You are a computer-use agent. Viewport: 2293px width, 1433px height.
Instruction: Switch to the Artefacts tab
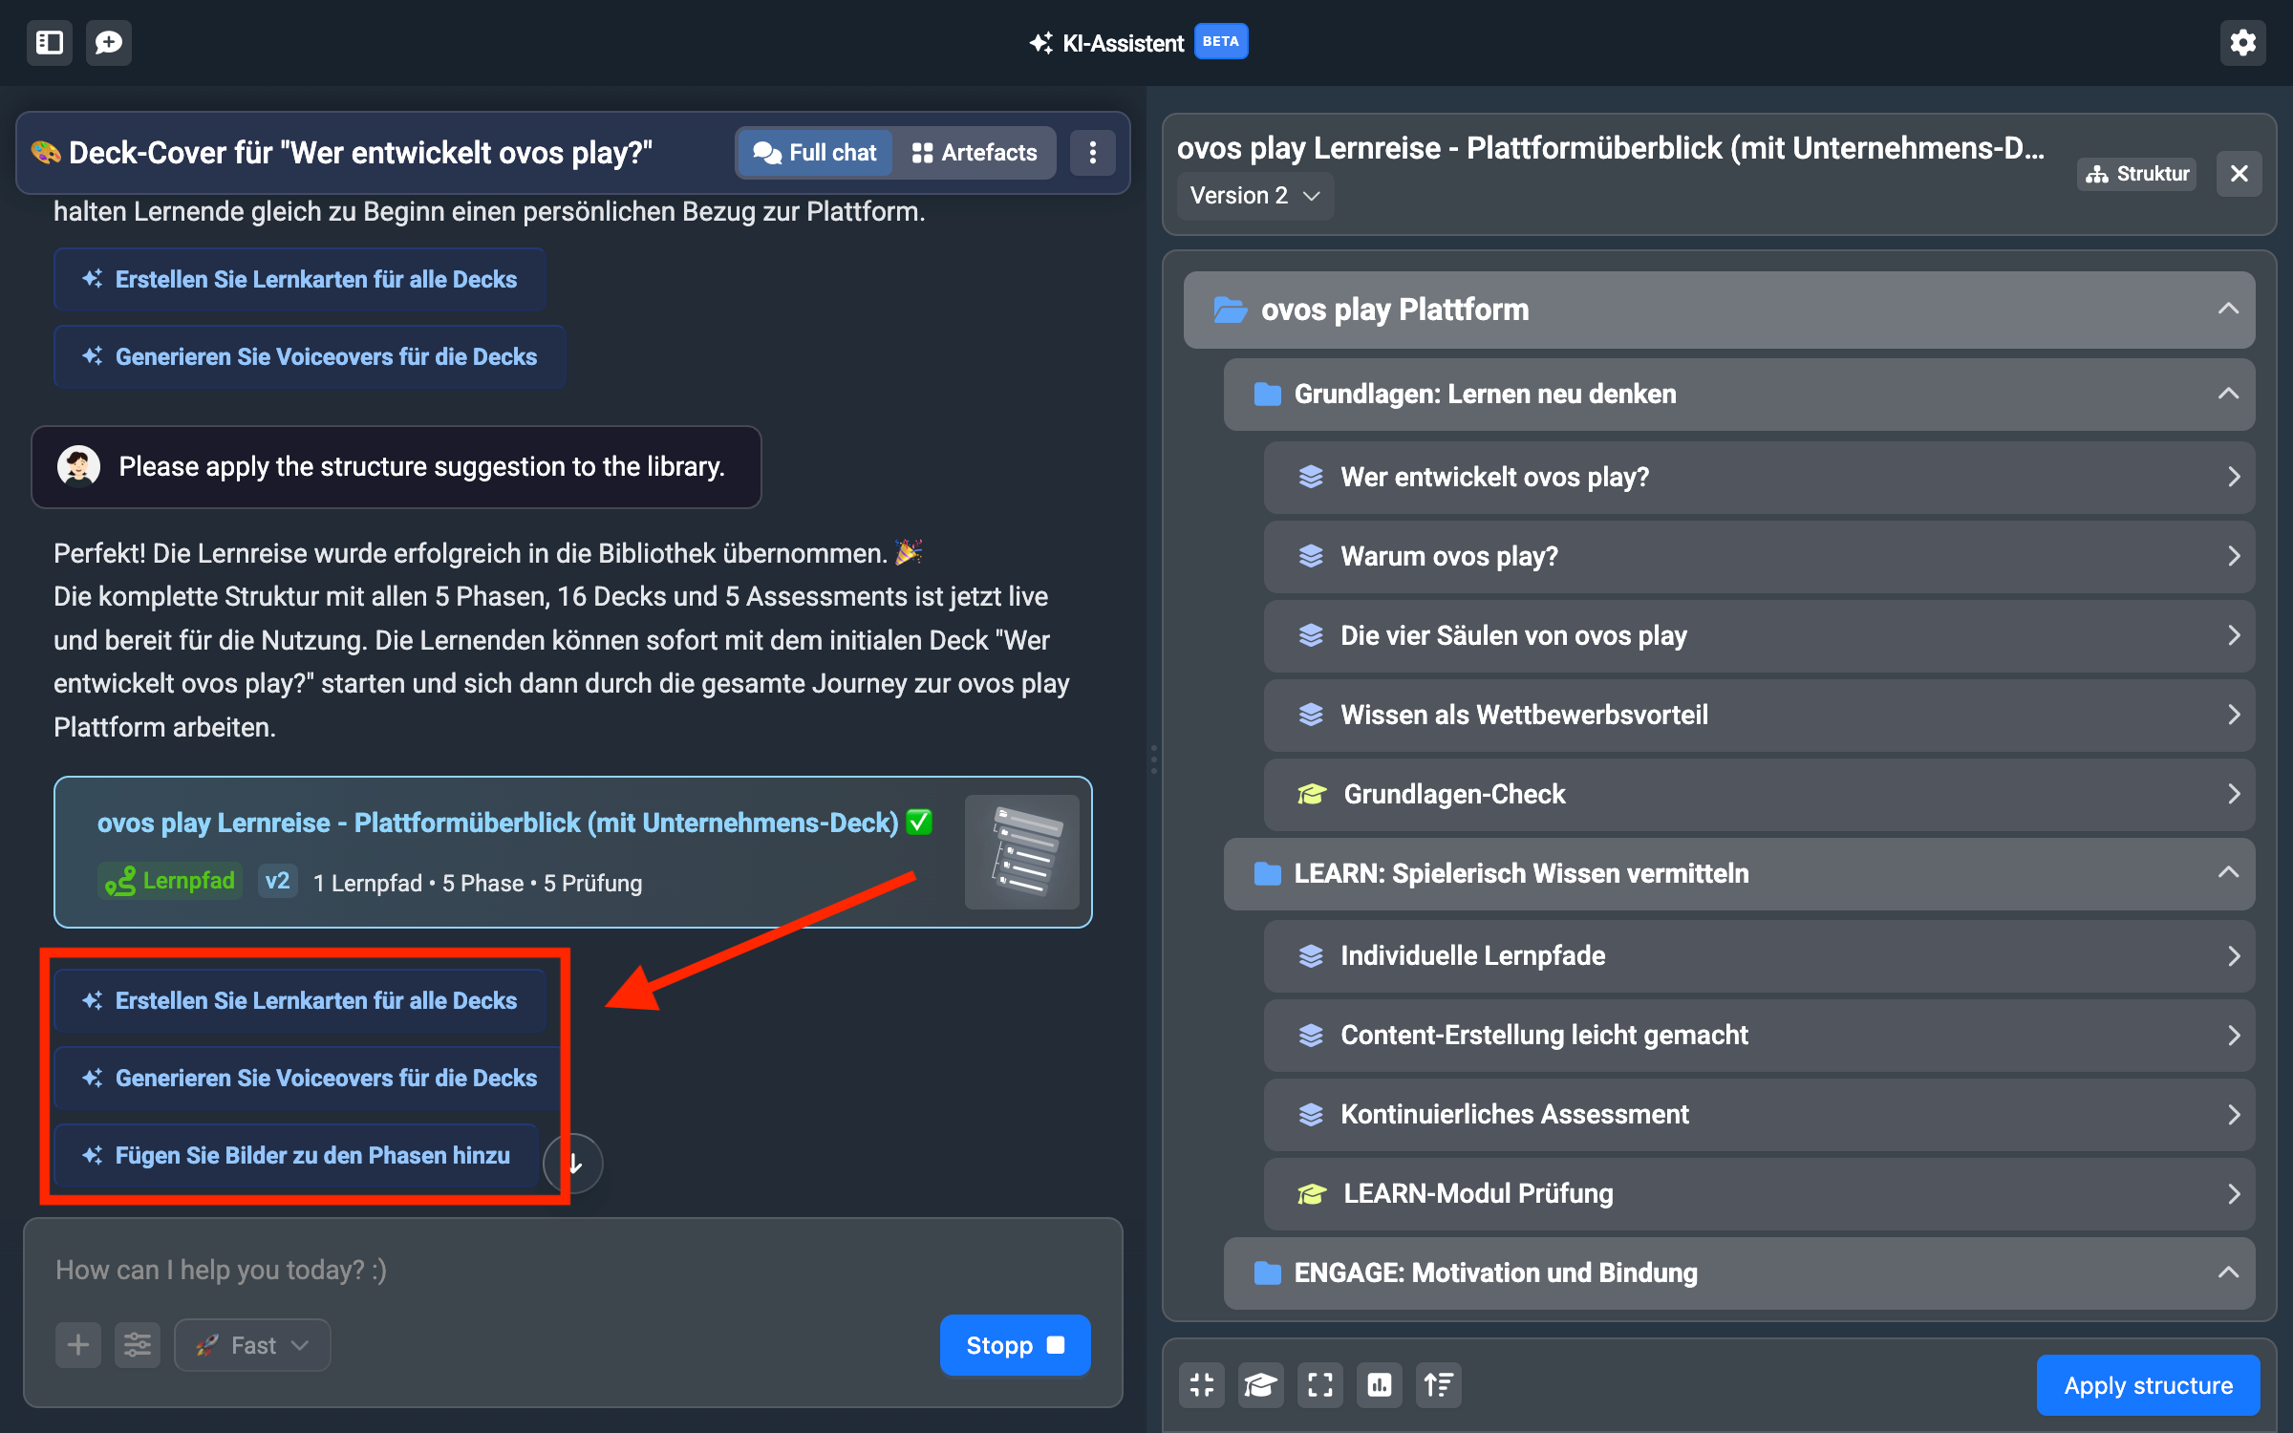[975, 153]
